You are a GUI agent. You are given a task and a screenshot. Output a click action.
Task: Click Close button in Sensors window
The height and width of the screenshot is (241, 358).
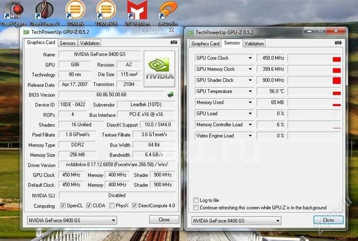click(328, 220)
